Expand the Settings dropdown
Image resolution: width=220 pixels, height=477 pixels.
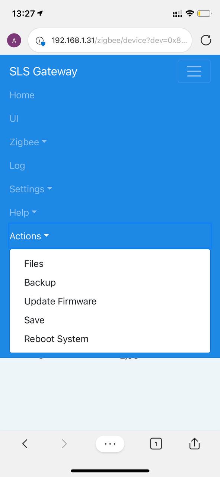tap(31, 189)
